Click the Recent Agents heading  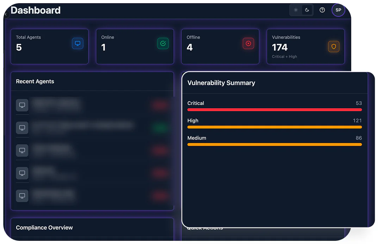(x=35, y=81)
